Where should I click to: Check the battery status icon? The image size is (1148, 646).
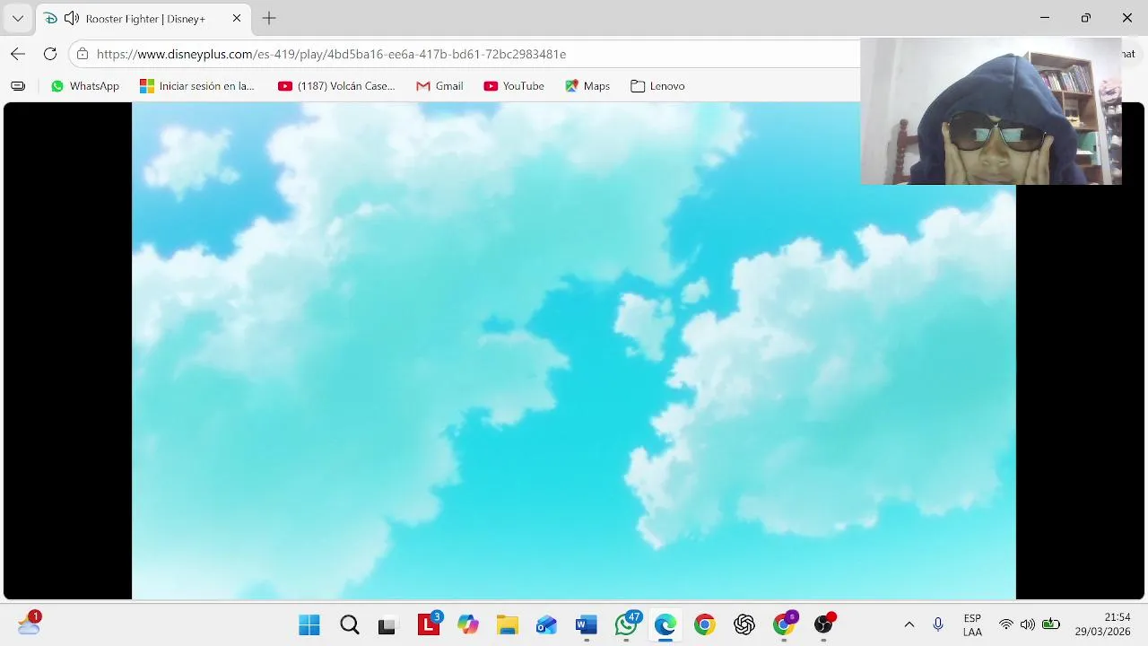pyautogui.click(x=1051, y=624)
